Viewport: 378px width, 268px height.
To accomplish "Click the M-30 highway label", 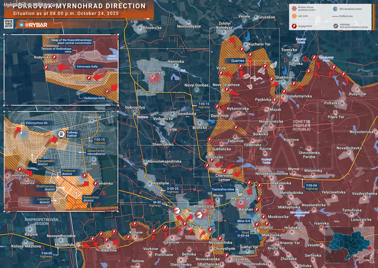I will click(155, 204).
